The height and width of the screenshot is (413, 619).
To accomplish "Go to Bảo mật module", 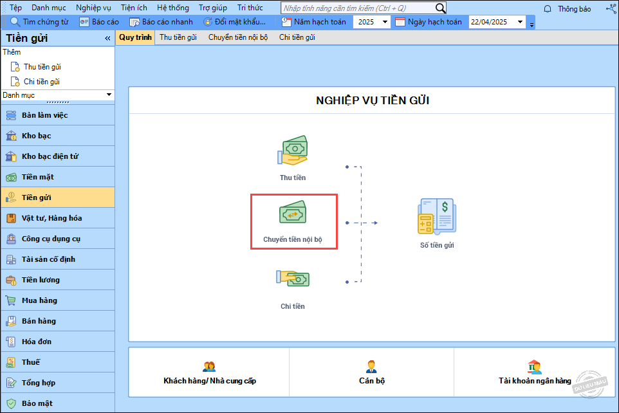I will point(58,403).
